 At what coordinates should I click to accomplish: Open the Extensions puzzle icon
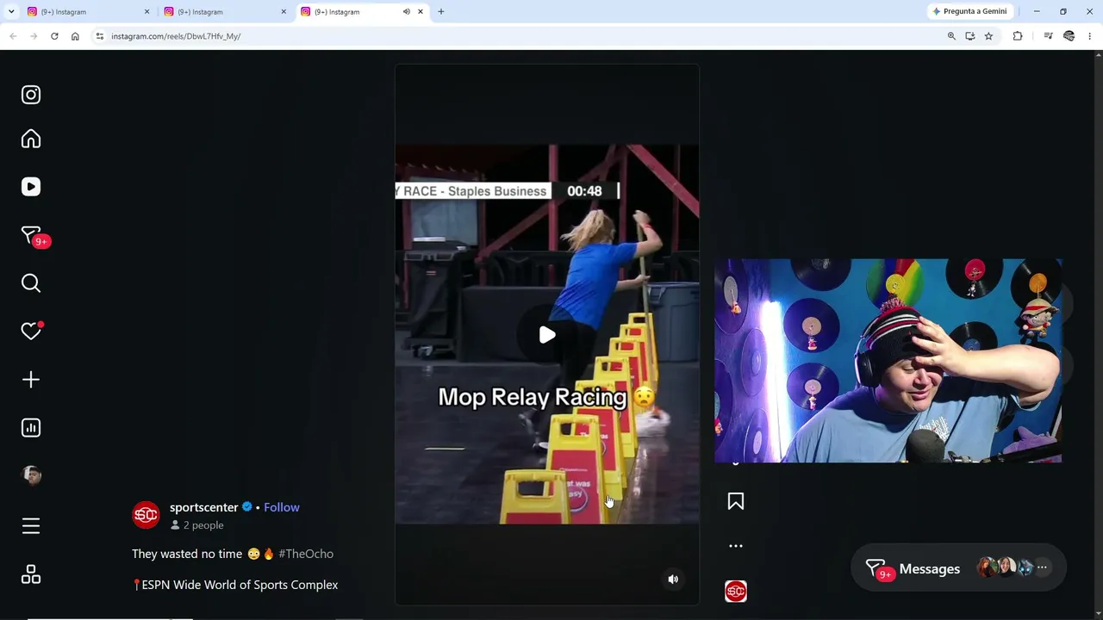tap(1018, 36)
